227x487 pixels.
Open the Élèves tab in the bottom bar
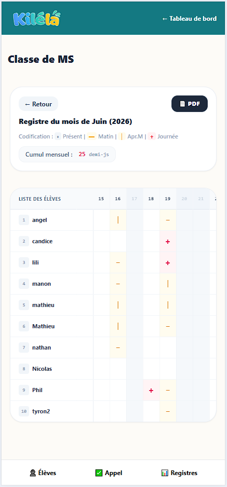(43, 473)
